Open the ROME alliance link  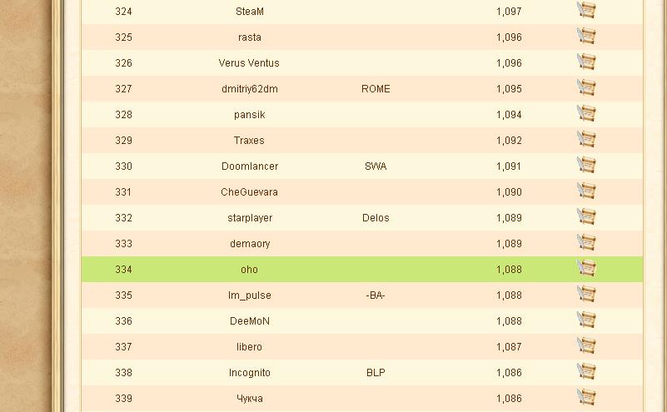coord(376,89)
